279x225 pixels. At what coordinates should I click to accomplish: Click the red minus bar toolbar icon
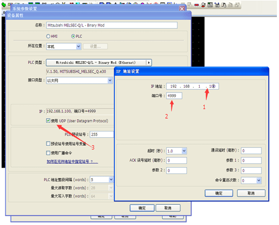coord(196,5)
